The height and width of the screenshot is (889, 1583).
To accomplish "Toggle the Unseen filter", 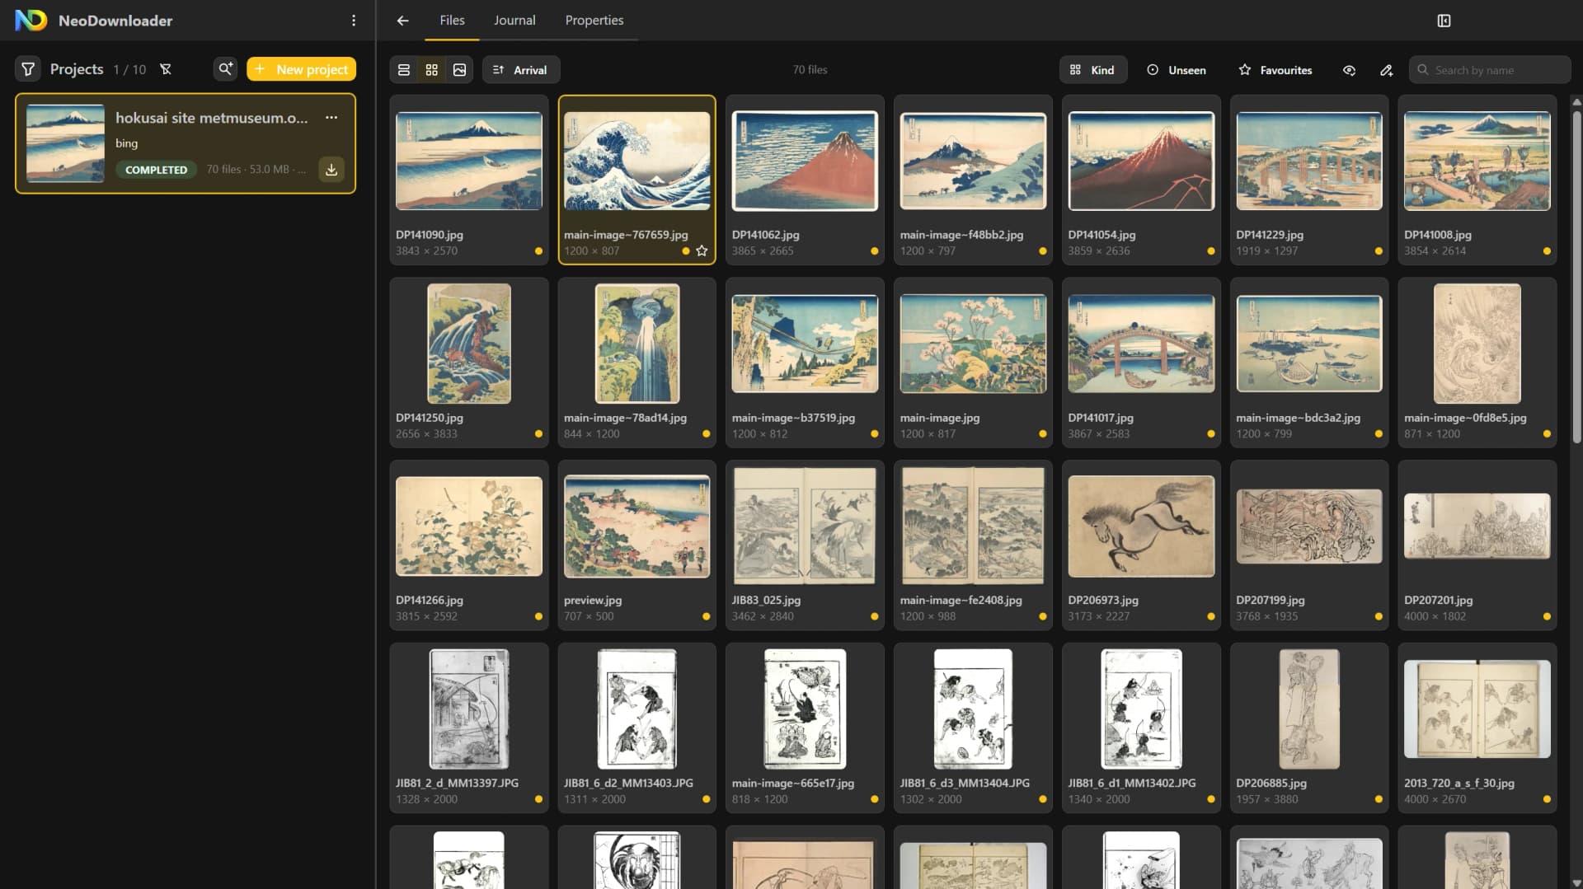I will point(1177,70).
